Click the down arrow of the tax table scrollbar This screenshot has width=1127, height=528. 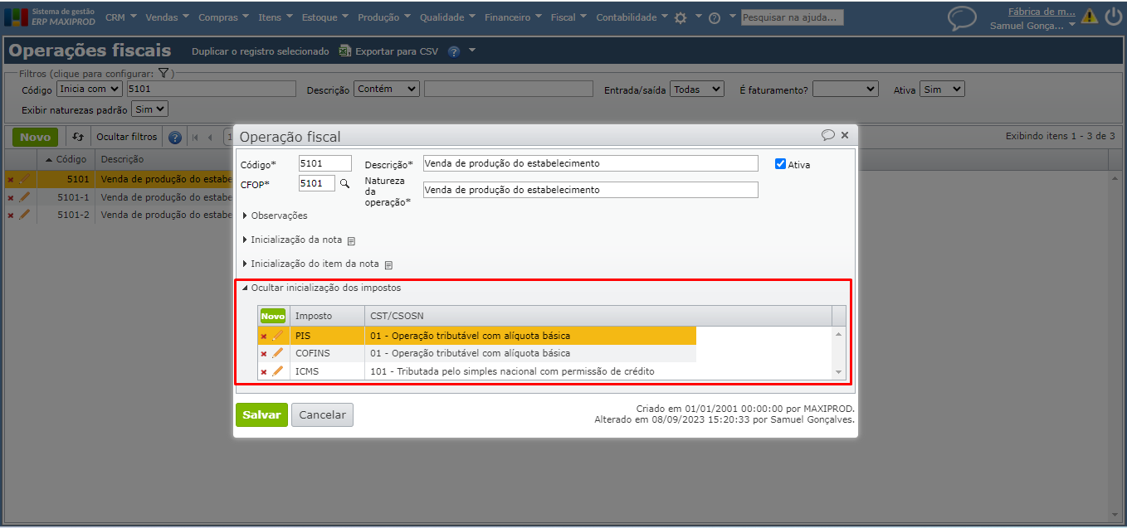coord(838,372)
